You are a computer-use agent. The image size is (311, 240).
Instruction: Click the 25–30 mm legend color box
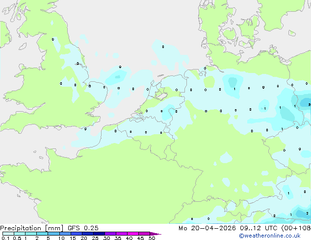click(99, 234)
